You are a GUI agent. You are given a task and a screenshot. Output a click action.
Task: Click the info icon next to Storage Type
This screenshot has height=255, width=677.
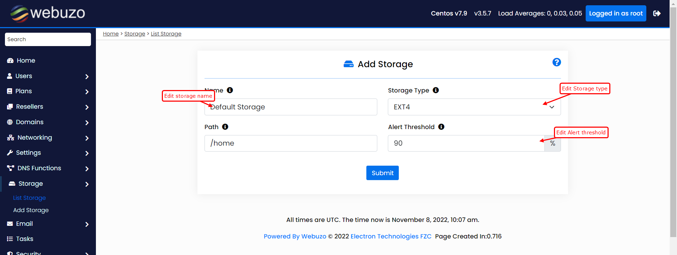click(436, 90)
